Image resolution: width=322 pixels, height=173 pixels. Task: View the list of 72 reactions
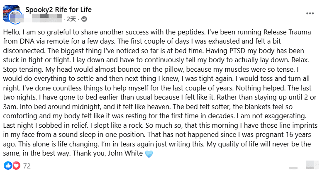click(27, 166)
